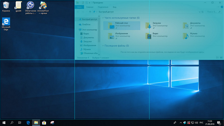Switch to the Вид ribbon tab

[x=115, y=7]
